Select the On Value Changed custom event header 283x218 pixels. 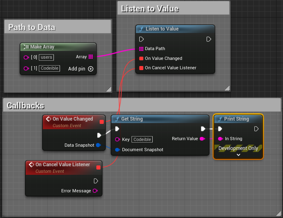[x=74, y=122]
